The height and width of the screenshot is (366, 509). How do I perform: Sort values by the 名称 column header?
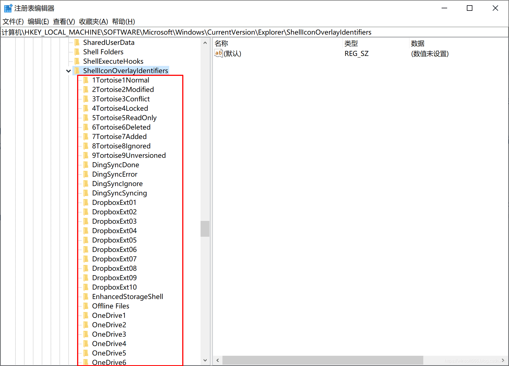click(221, 43)
